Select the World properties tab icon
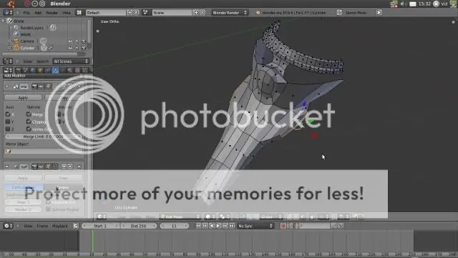Viewport: 458px width, 258px height. (33, 70)
